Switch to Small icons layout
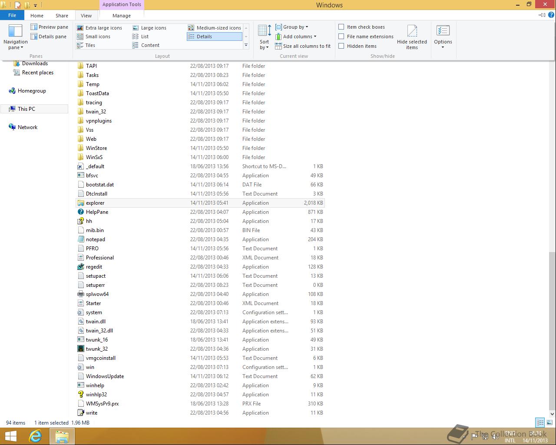The image size is (556, 445). tap(93, 37)
